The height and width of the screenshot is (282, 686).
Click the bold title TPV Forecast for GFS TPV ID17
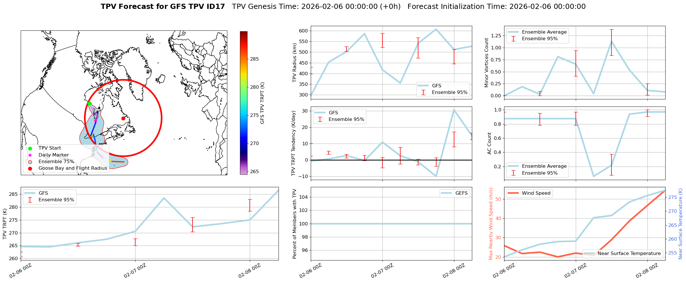[x=163, y=7]
